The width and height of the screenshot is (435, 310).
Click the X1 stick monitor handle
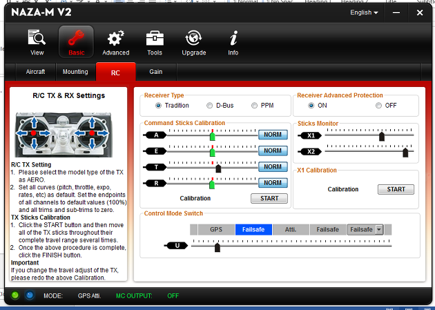[x=382, y=137]
